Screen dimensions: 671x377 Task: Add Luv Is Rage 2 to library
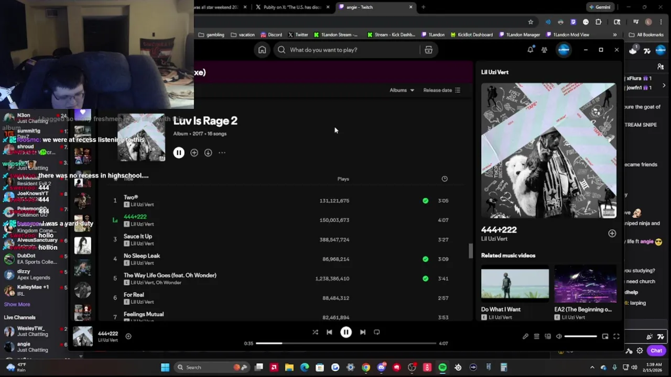tap(194, 152)
